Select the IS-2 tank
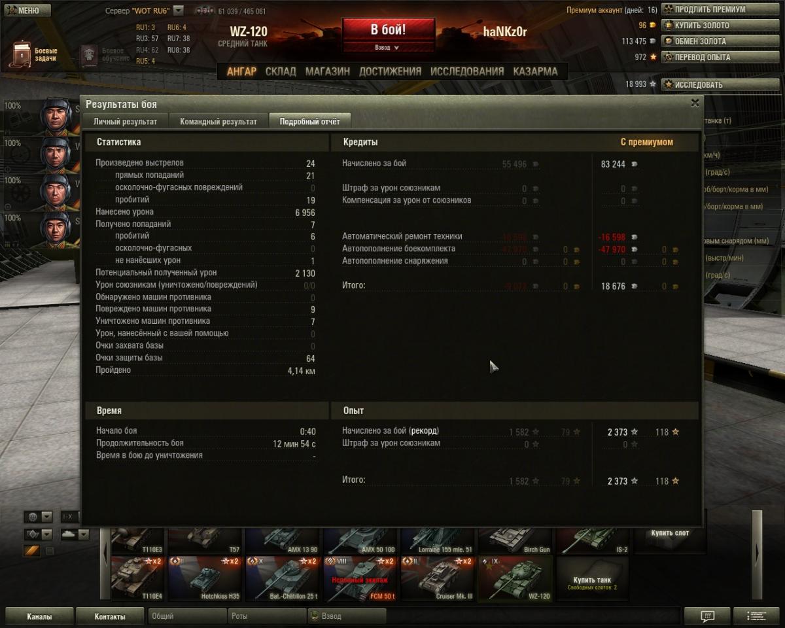This screenshot has height=628, width=785. pyautogui.click(x=593, y=540)
